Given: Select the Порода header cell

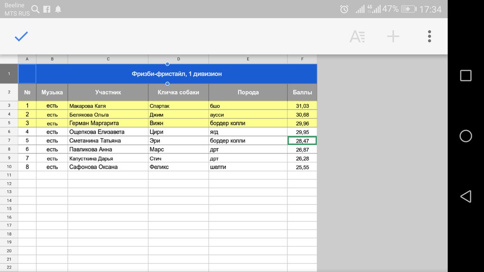Looking at the screenshot, I should [248, 92].
